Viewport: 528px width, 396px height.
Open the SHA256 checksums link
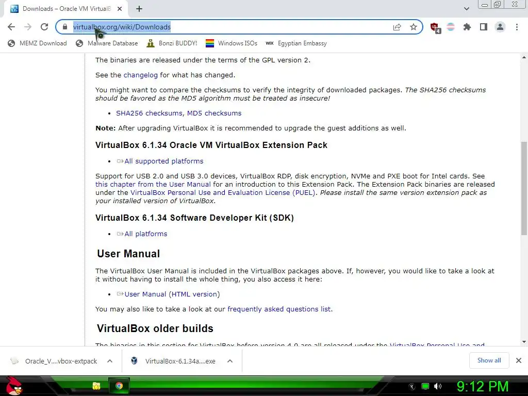tap(150, 113)
